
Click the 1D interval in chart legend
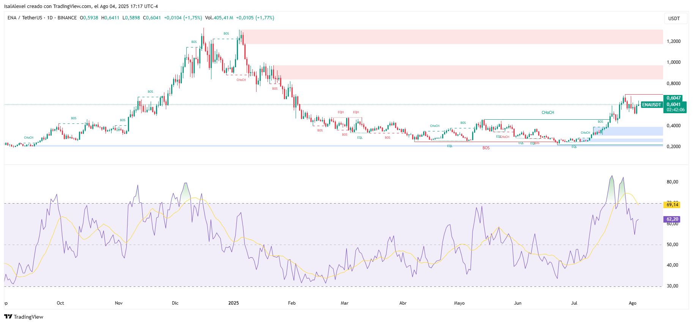[50, 18]
